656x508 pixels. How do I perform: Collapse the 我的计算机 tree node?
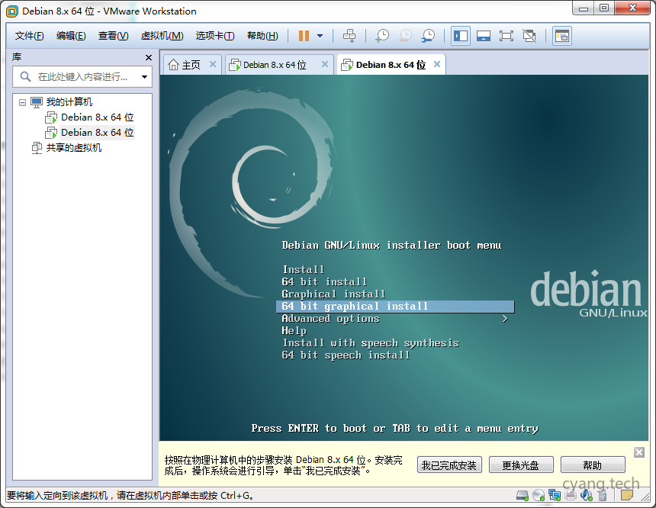23,102
